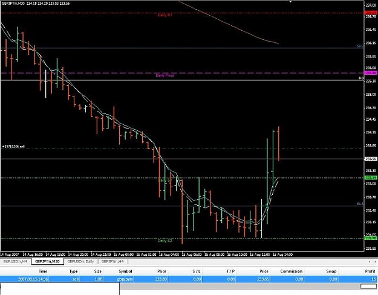Image resolution: width=378 pixels, height=295 pixels.
Task: Click the gbpjpym symbol cell
Action: coord(125,279)
